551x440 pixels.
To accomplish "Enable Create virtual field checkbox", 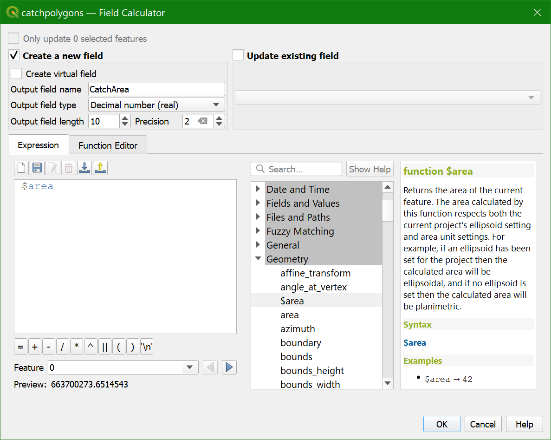I will pyautogui.click(x=16, y=74).
